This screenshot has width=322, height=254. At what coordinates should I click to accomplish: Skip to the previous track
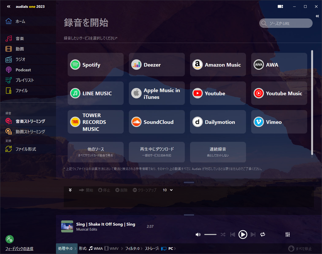[233, 234]
